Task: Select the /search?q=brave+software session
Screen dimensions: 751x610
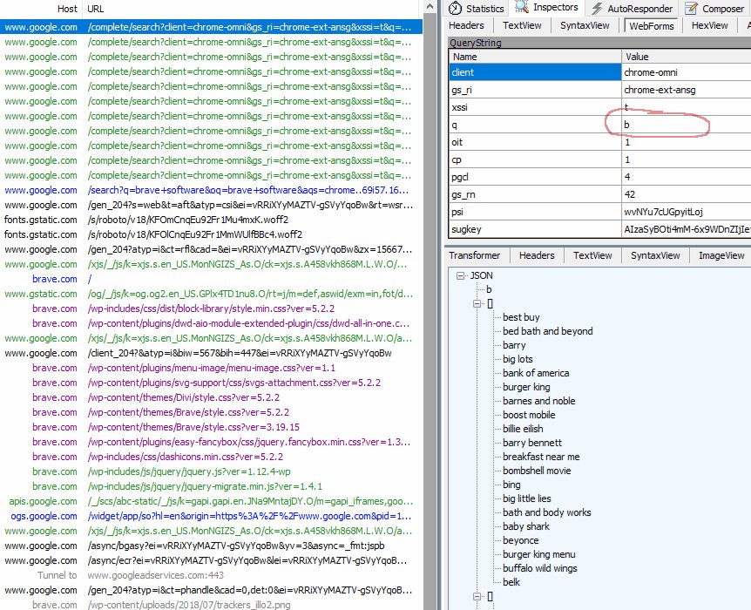Action: [x=211, y=190]
